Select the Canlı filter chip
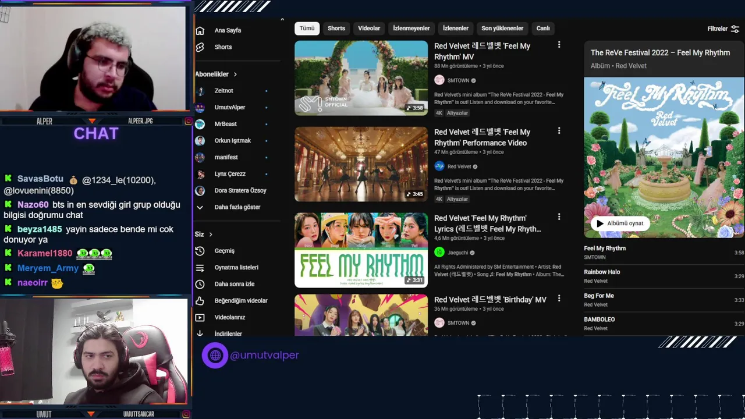This screenshot has width=745, height=419. tap(543, 29)
